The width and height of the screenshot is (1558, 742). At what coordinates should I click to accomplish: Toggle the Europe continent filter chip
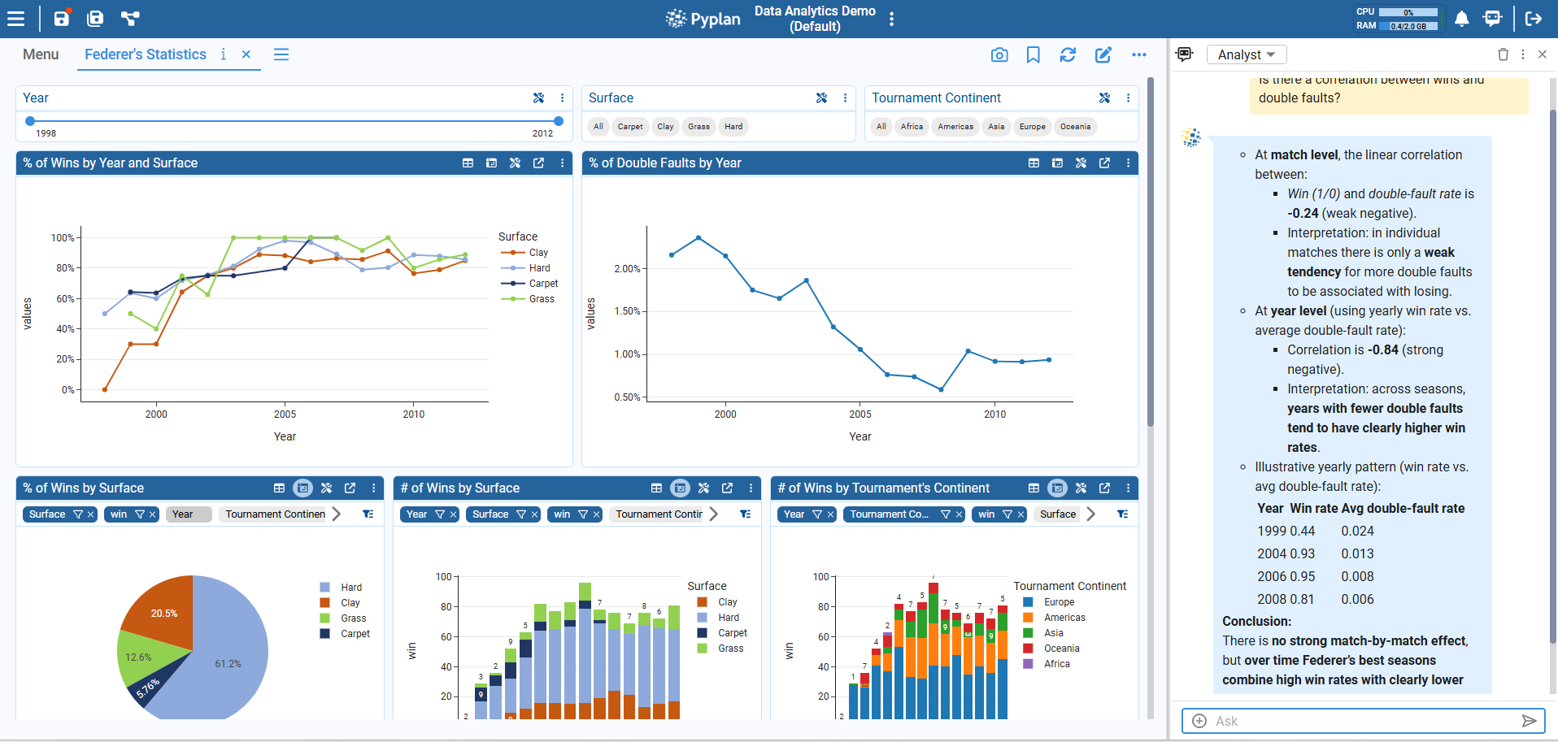[1032, 127]
